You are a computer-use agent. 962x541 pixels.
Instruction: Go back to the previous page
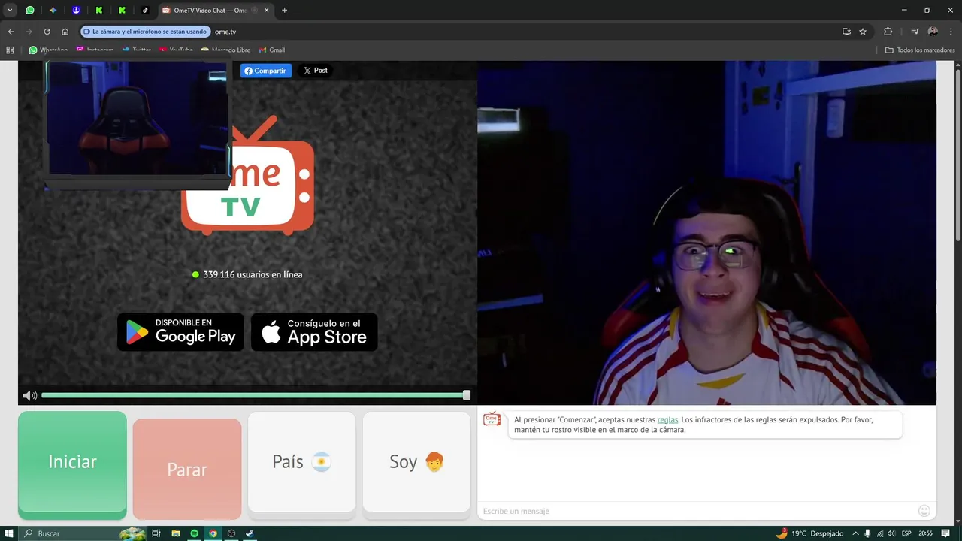11,32
